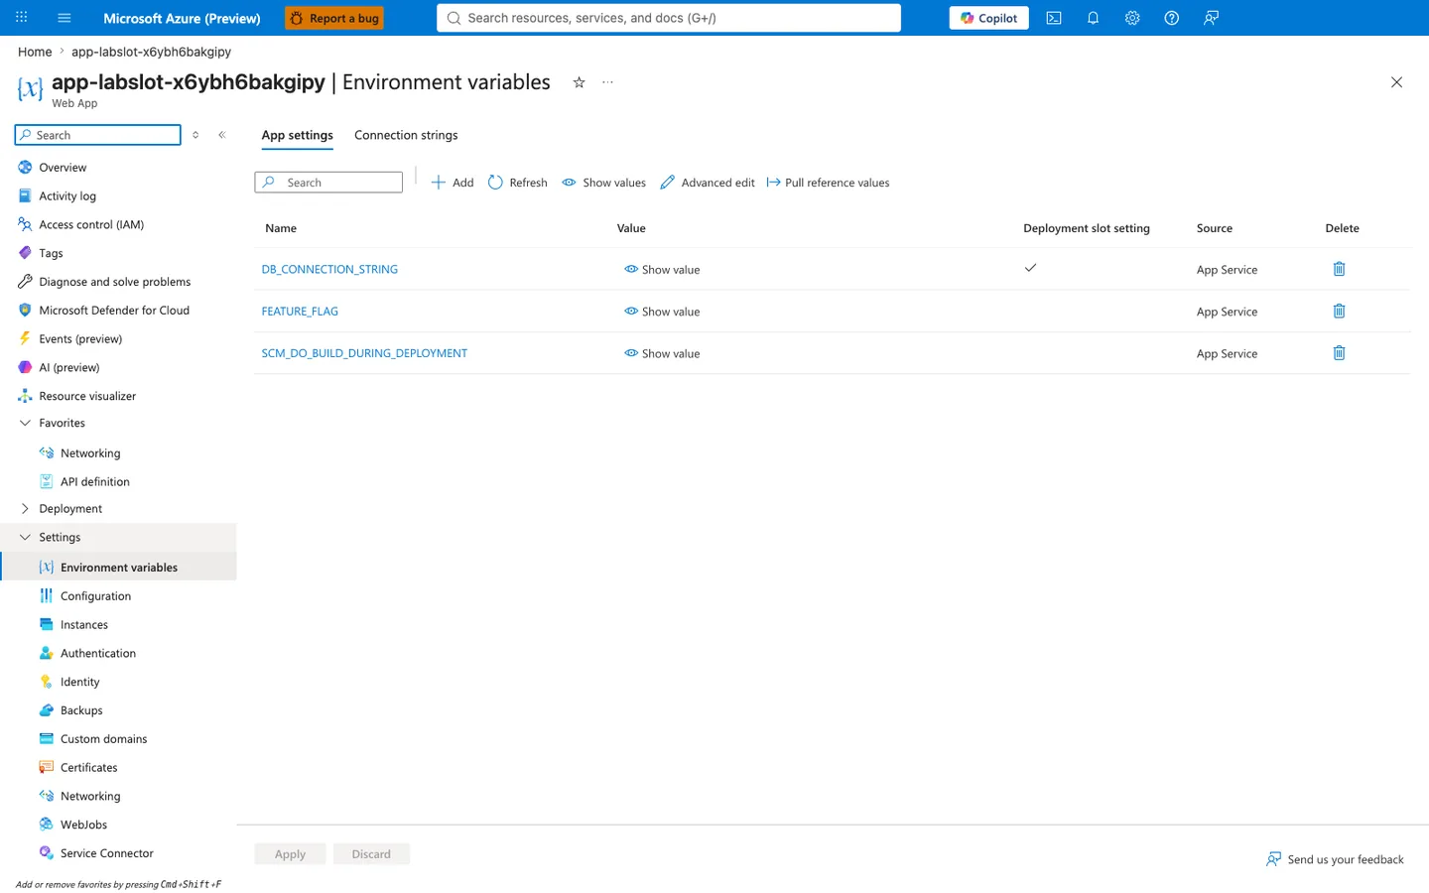This screenshot has width=1429, height=893.
Task: Show value for DB_CONNECTION_STRING
Action: point(662,270)
